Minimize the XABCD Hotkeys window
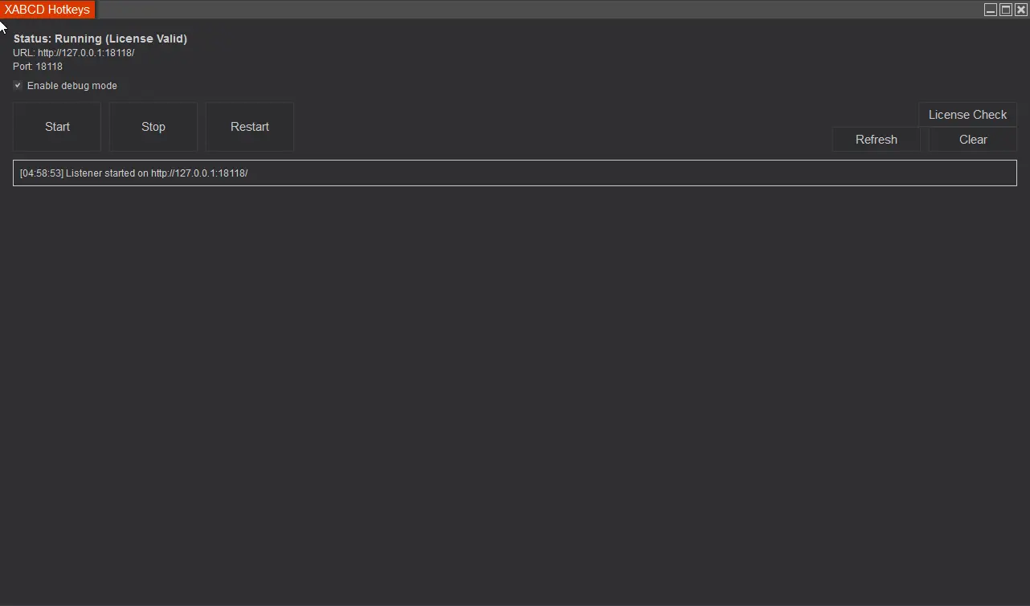The width and height of the screenshot is (1030, 606). [x=991, y=10]
